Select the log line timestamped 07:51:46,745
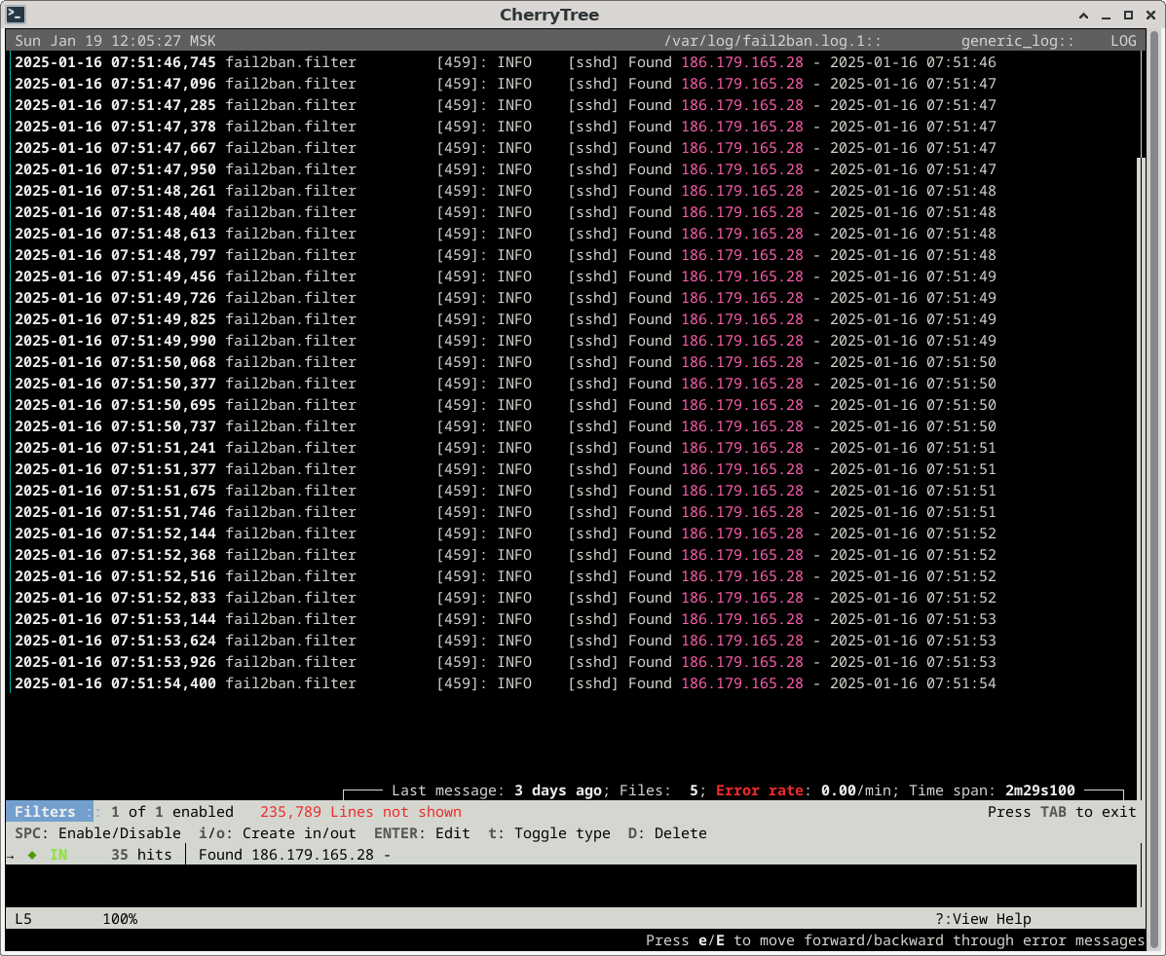This screenshot has width=1166, height=956. 115,62
